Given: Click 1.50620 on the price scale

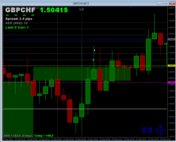Looking at the screenshot, I should 171,14.
